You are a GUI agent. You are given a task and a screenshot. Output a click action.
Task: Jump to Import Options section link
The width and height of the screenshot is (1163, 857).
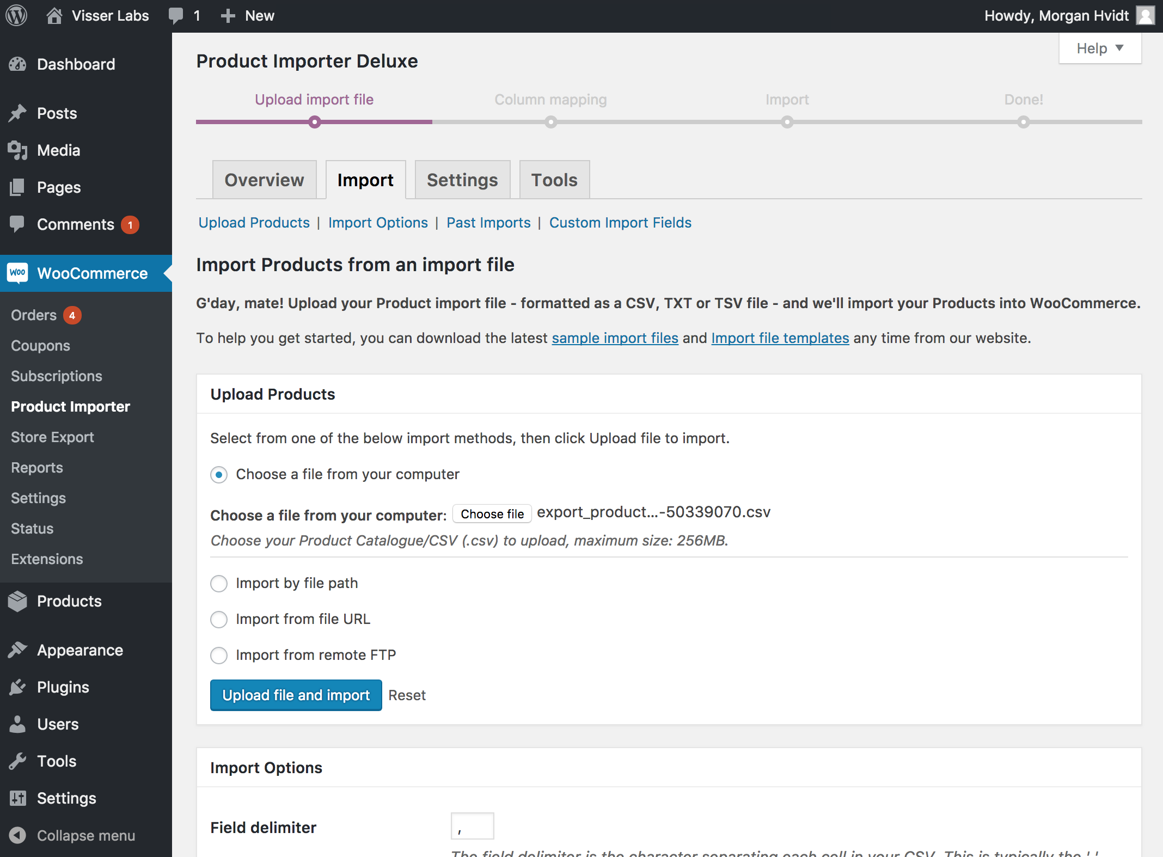378,223
